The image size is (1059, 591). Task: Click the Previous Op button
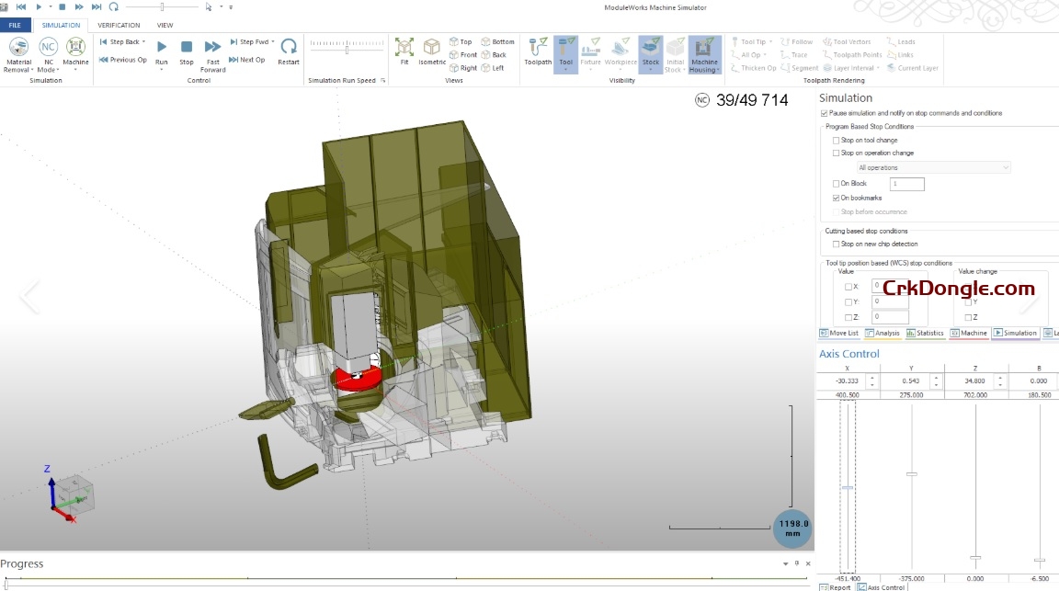tap(122, 59)
